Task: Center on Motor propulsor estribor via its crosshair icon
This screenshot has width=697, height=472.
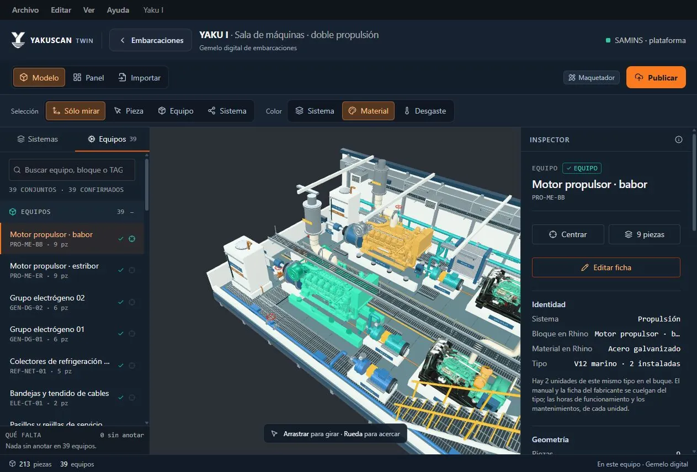Action: [132, 270]
